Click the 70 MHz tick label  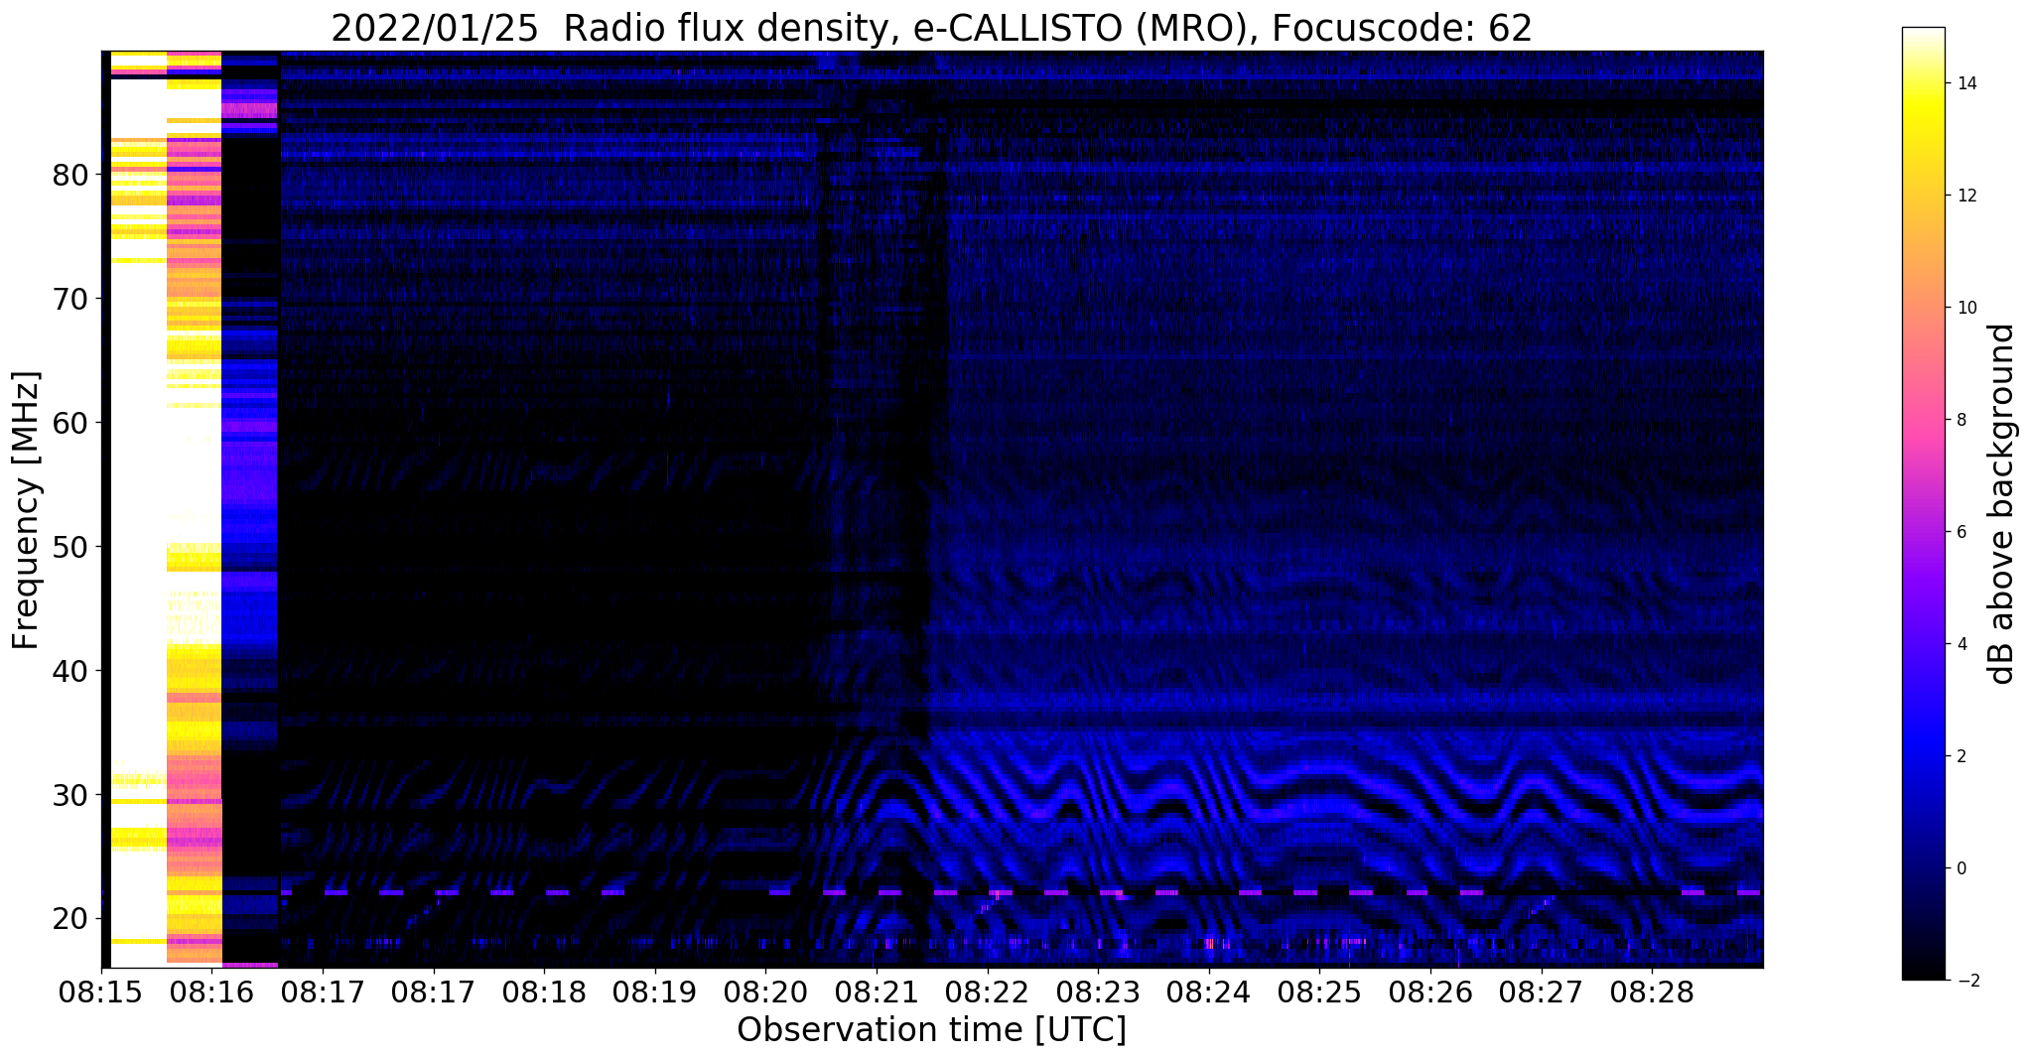tap(70, 299)
